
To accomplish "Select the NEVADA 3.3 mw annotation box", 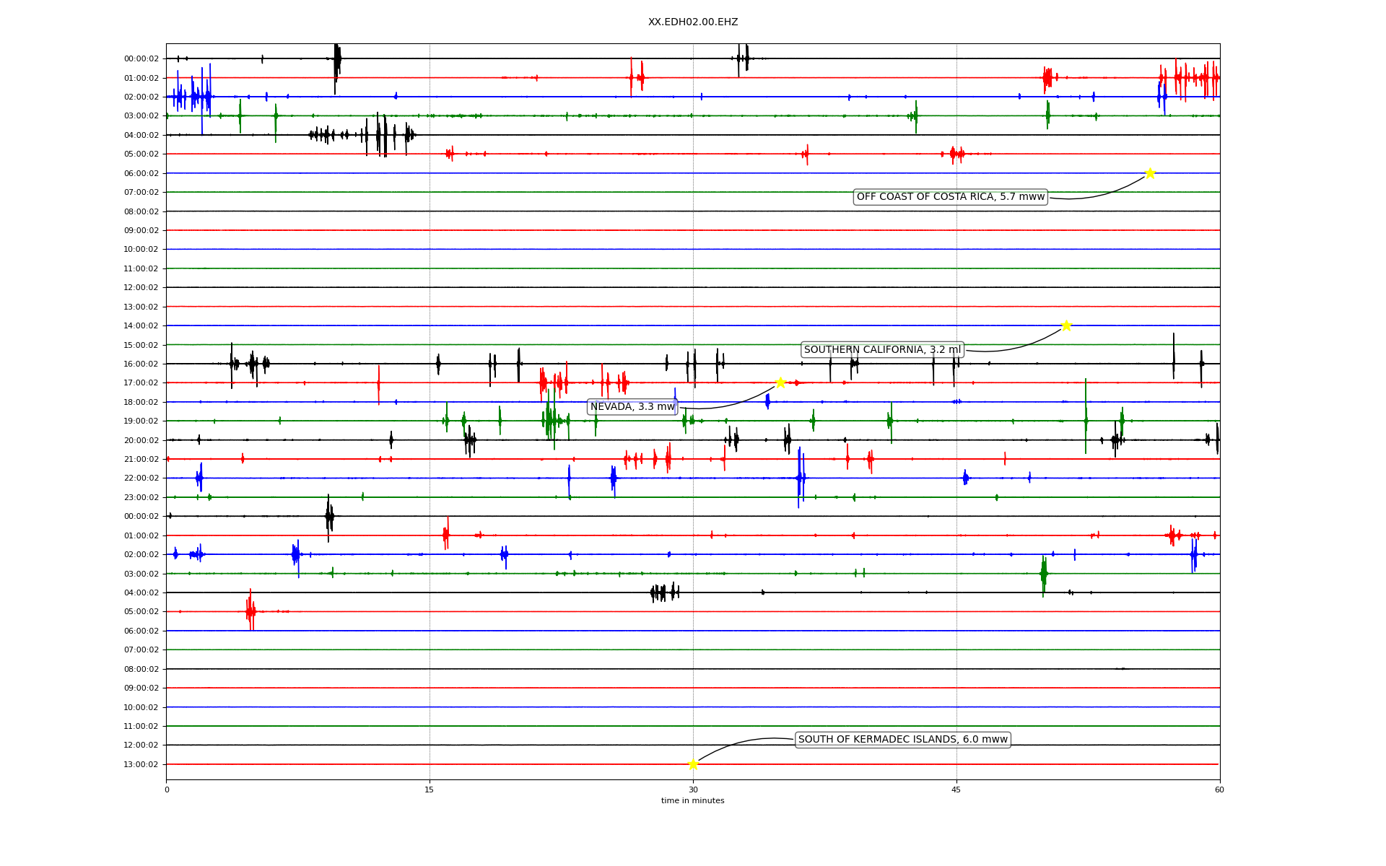I will click(x=632, y=407).
